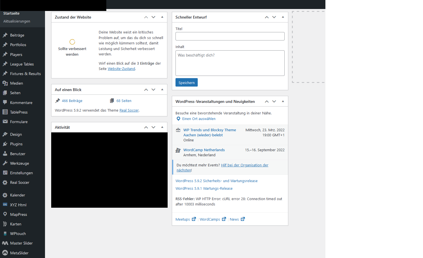Image resolution: width=423 pixels, height=258 pixels.
Task: Open the Einstellungen menu label
Action: (x=21, y=173)
